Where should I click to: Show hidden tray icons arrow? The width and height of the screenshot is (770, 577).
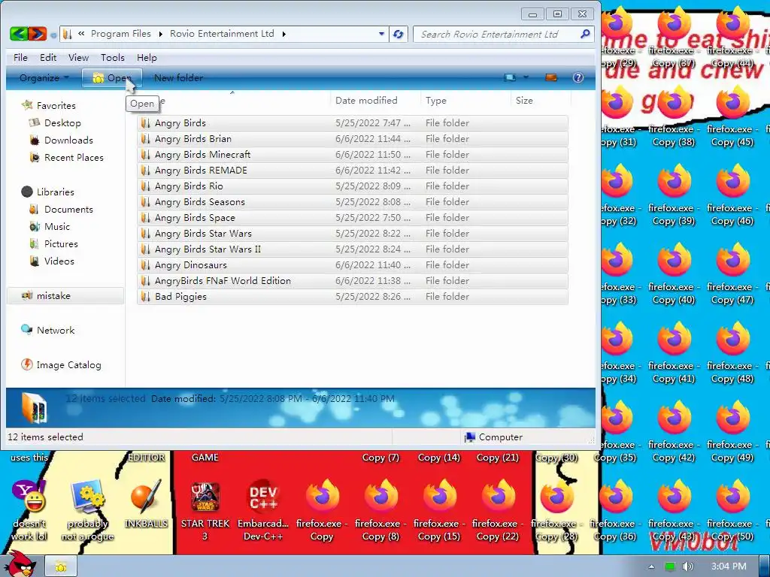coord(651,566)
